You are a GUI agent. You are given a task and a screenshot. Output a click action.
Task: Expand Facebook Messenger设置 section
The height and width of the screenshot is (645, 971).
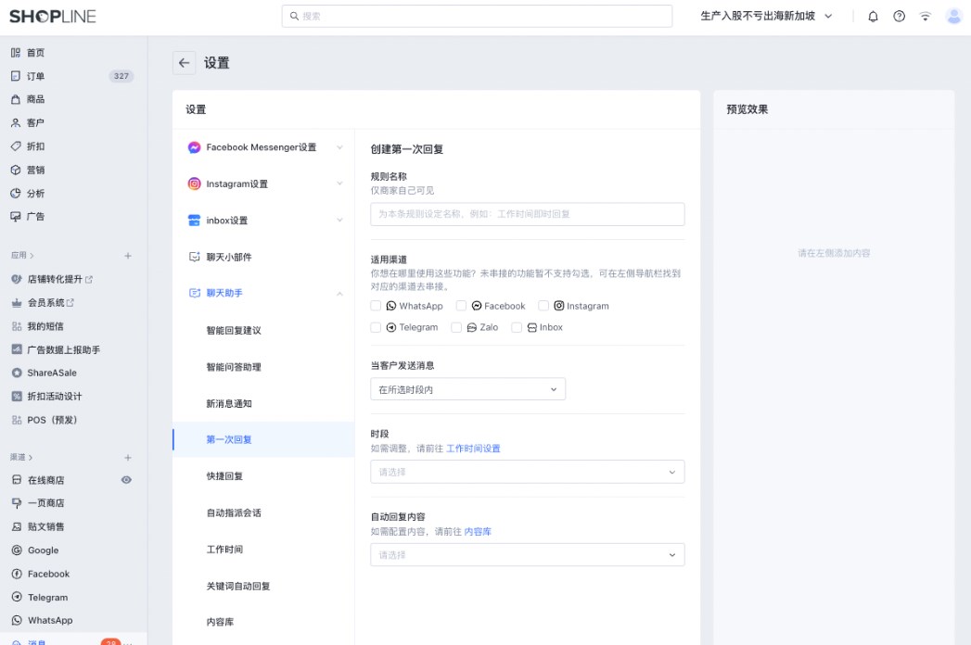click(340, 147)
